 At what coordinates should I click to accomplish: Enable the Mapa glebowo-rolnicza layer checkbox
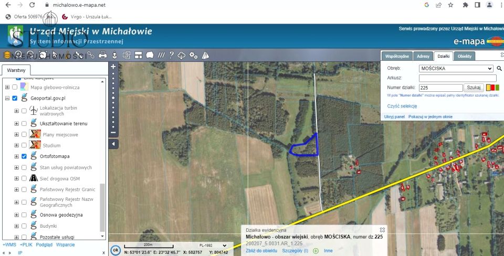pyautogui.click(x=15, y=87)
